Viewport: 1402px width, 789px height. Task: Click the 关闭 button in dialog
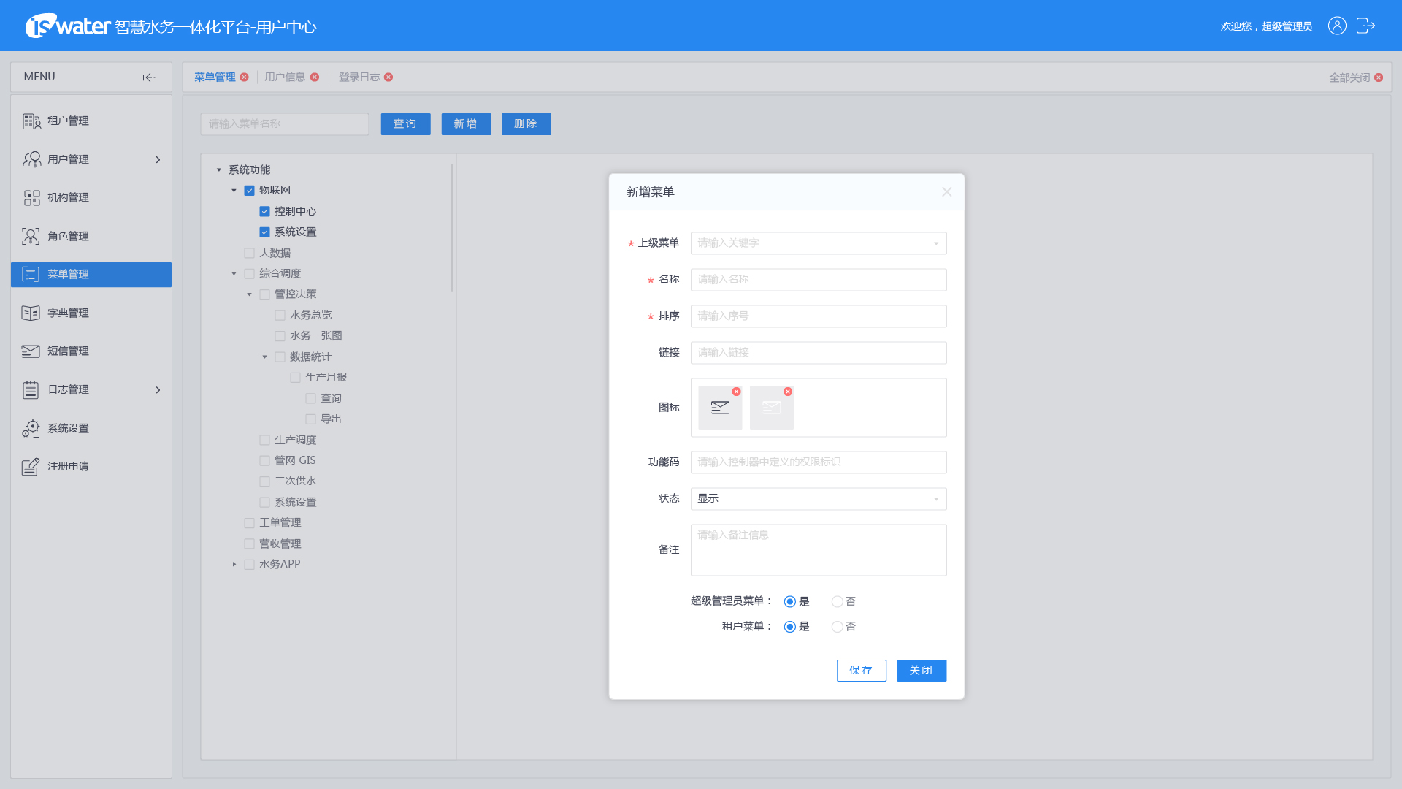click(922, 671)
